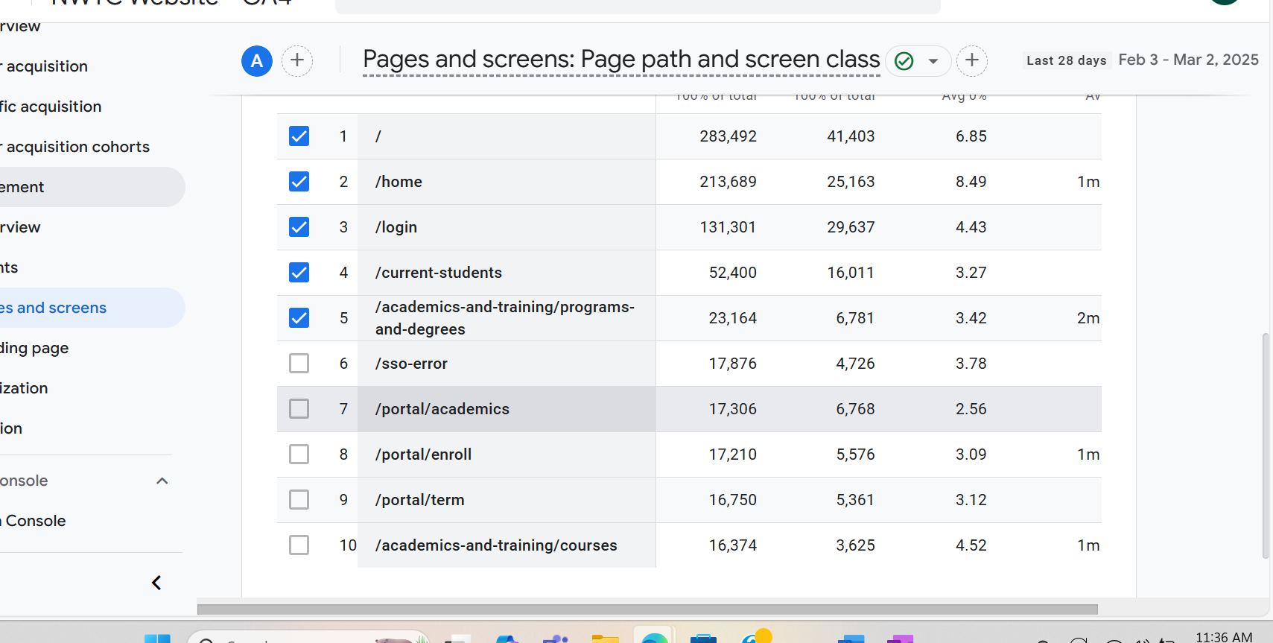Click the plus icon right of the title dropdown
Viewport: 1273px width, 643px height.
[972, 60]
